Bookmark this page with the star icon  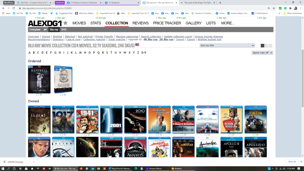pyautogui.click(x=273, y=8)
